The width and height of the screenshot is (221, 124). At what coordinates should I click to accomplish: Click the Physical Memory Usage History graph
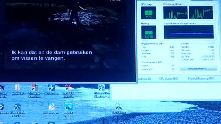pyautogui.click(x=189, y=32)
